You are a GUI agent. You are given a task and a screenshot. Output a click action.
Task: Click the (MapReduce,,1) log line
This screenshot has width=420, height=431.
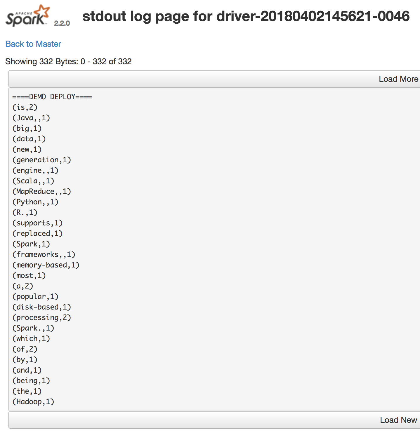(42, 191)
